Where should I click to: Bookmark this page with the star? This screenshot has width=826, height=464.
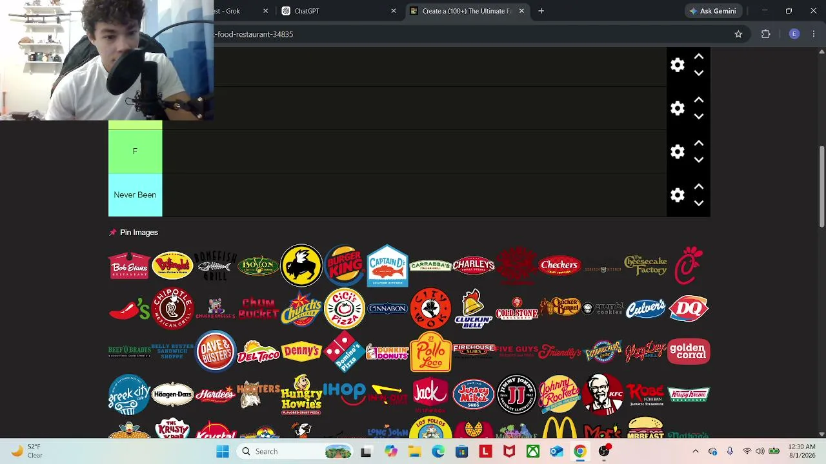coord(738,34)
